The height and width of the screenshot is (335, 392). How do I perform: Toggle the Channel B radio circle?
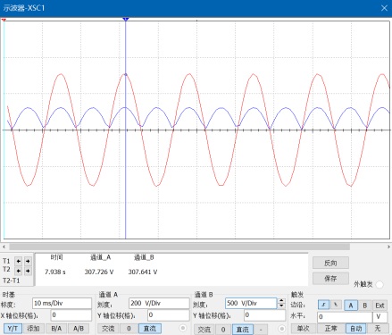click(281, 329)
